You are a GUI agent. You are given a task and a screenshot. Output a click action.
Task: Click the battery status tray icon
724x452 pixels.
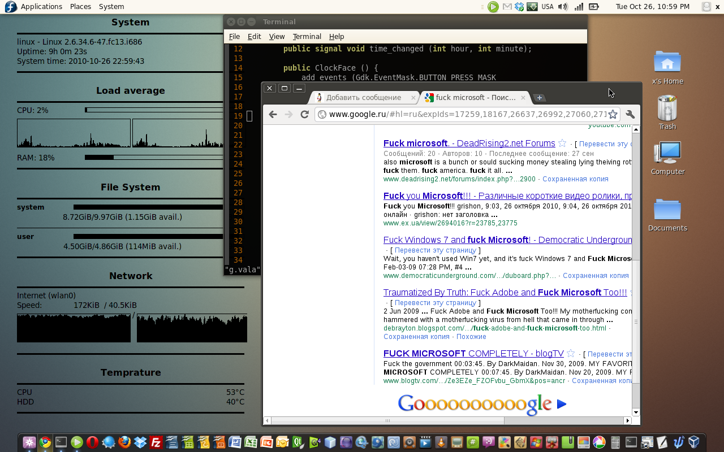pyautogui.click(x=594, y=7)
